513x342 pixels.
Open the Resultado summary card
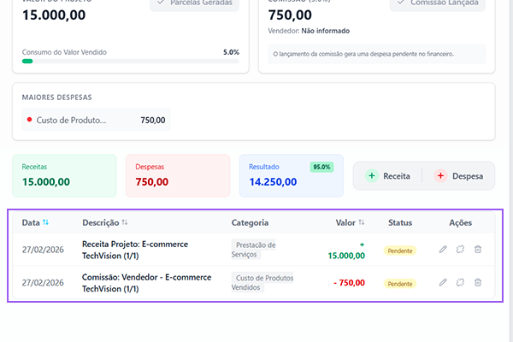pyautogui.click(x=292, y=176)
